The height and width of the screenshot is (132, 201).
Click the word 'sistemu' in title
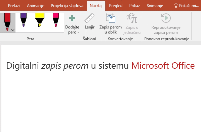(x=114, y=66)
